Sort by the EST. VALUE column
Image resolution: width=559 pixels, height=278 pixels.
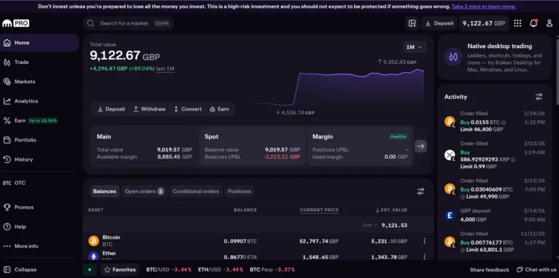(391, 210)
